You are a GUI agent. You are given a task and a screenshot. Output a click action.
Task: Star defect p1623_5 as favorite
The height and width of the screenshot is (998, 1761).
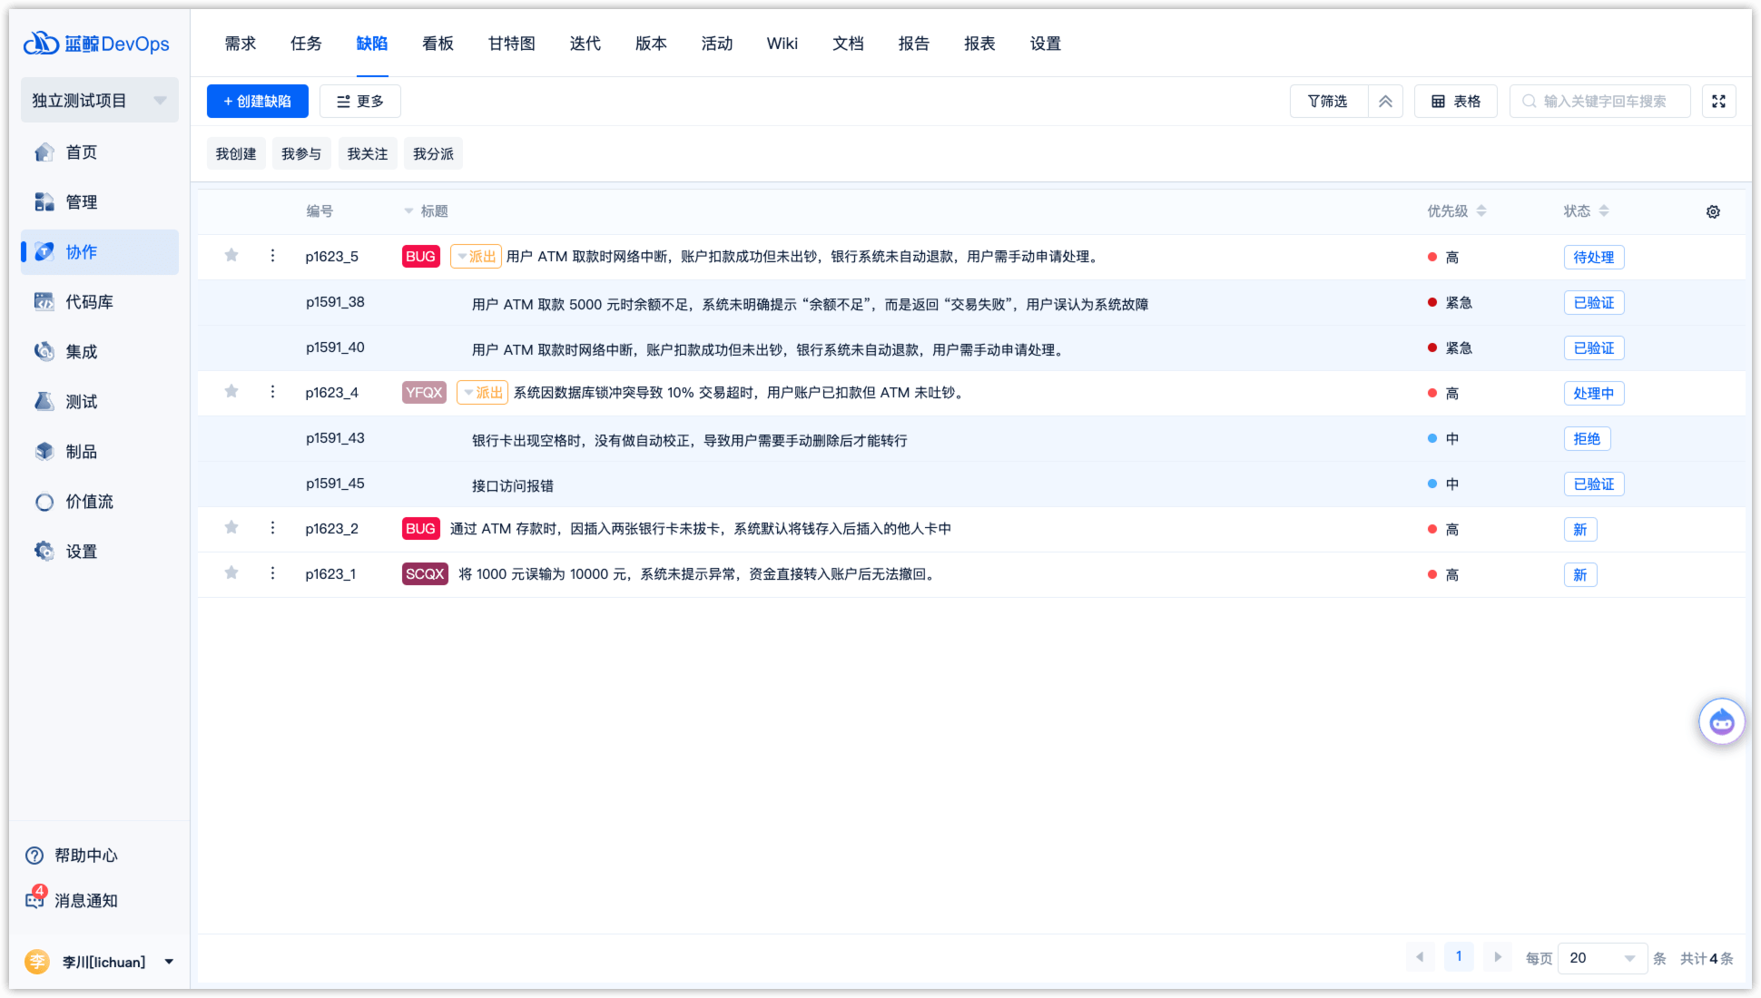click(x=231, y=256)
